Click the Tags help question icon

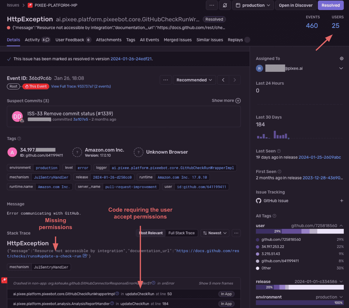click(x=19, y=139)
